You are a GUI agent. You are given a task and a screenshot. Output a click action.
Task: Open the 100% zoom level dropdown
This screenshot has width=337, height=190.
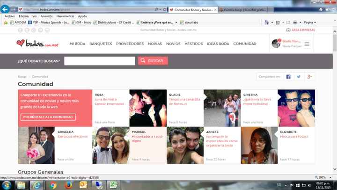[x=330, y=177]
